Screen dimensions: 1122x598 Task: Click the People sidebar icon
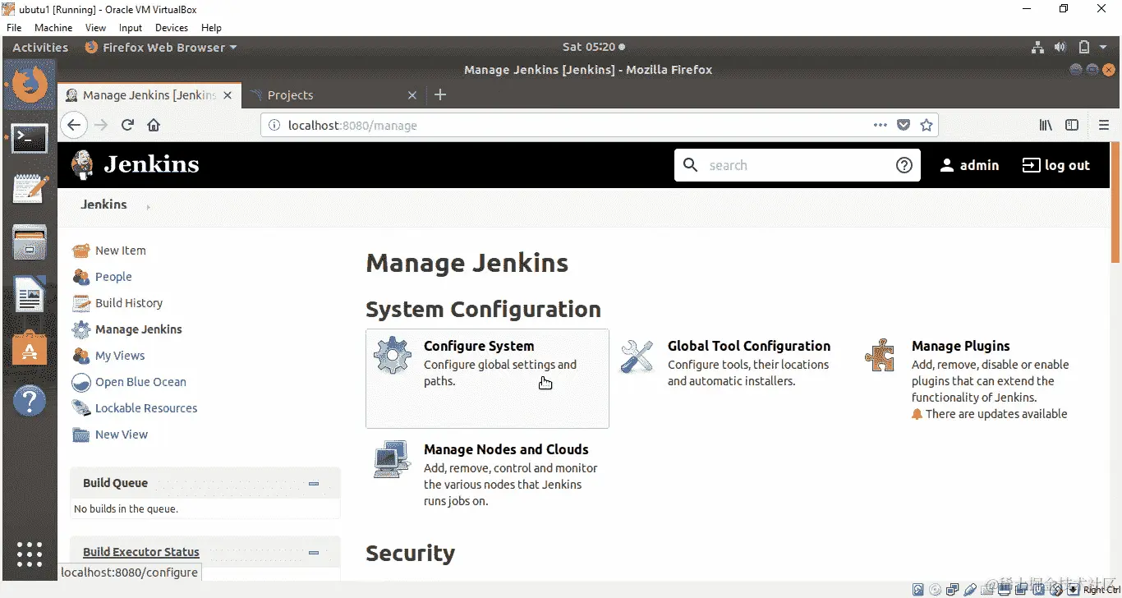click(80, 277)
